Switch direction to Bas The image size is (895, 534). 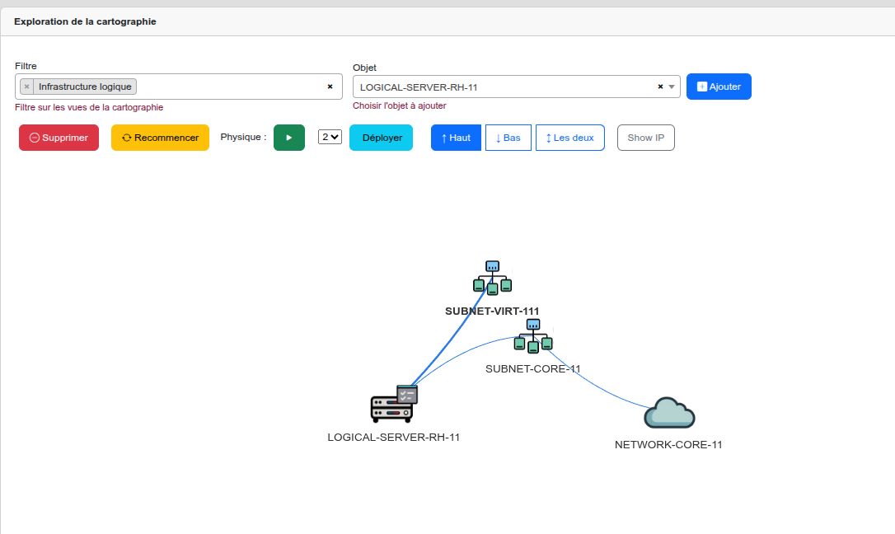click(x=508, y=138)
